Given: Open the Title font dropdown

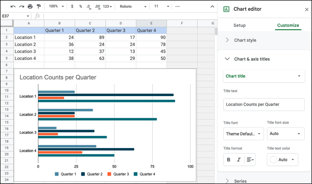Looking at the screenshot, I should [243, 134].
